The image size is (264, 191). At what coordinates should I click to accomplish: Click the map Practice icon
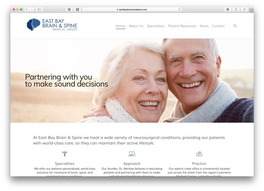199,154
